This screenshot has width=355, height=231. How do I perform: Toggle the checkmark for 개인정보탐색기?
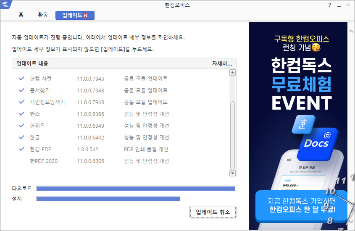[x=21, y=102]
